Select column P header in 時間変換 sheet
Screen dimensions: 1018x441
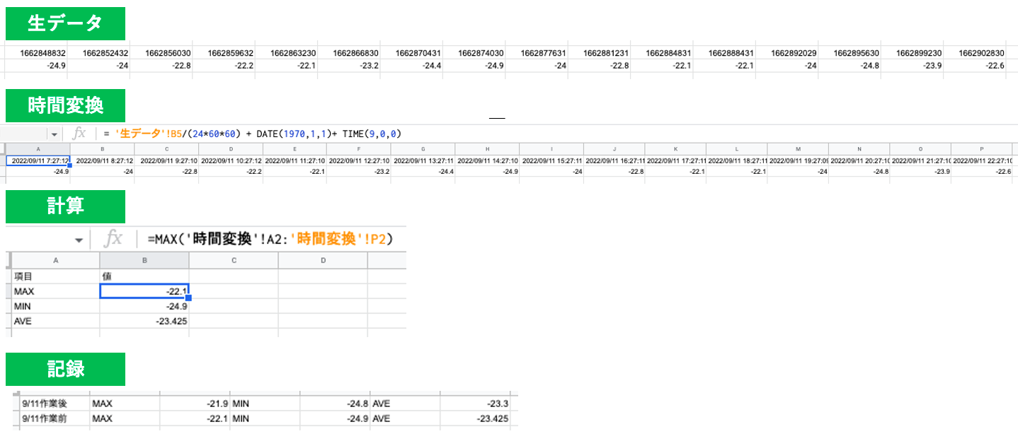click(x=982, y=148)
